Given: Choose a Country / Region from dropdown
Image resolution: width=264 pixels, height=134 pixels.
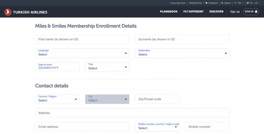Looking at the screenshot, I should 57,99.
